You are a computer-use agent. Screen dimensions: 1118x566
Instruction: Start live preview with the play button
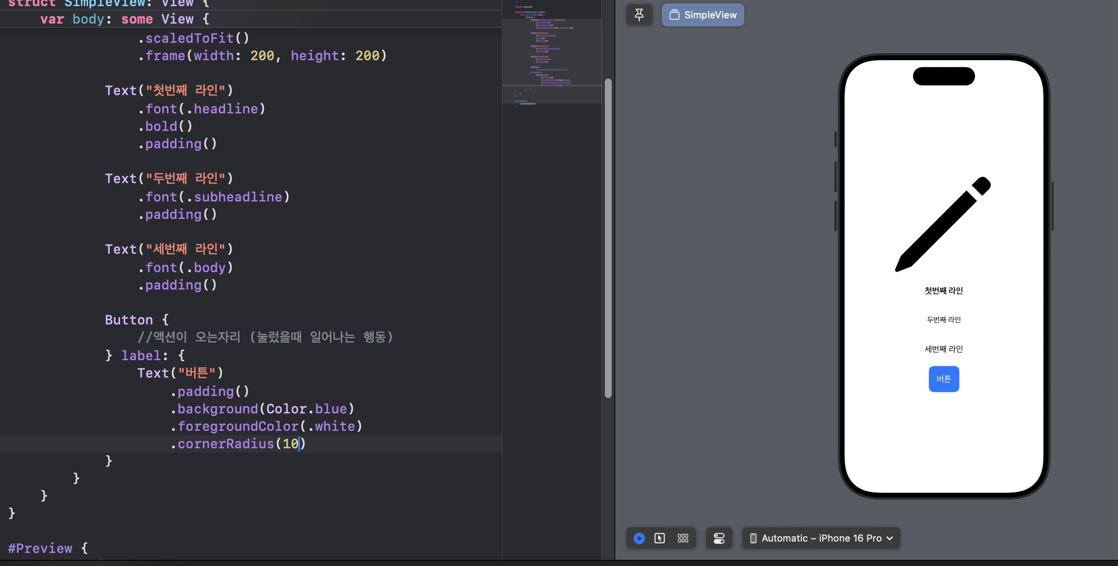pyautogui.click(x=639, y=538)
